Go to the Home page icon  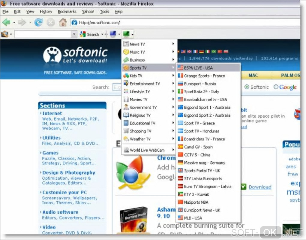tap(63, 22)
